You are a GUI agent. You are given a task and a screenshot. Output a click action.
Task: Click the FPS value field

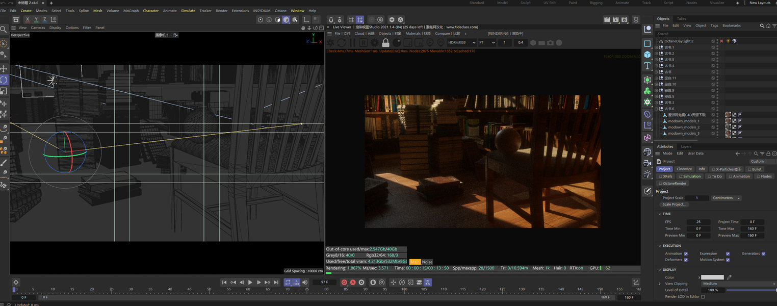[x=698, y=222]
